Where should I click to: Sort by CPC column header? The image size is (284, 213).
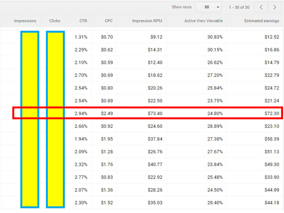[x=108, y=21]
